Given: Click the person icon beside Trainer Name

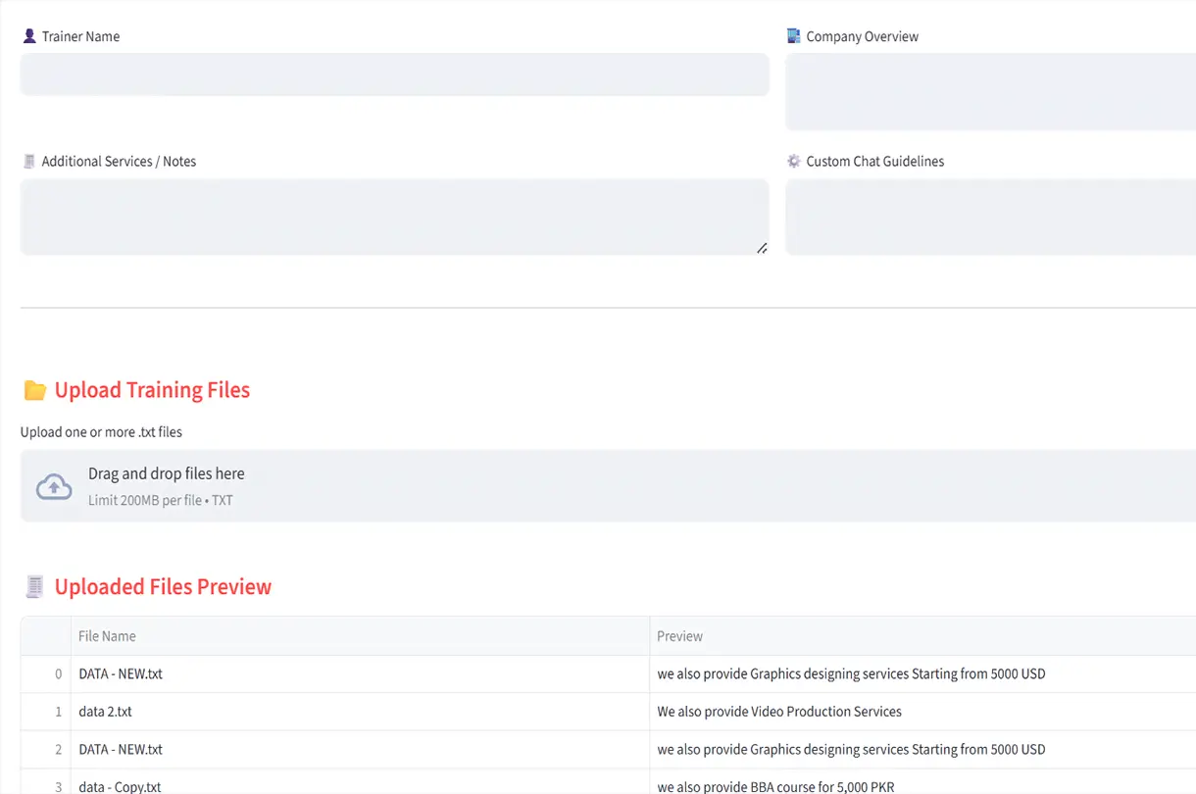Looking at the screenshot, I should (29, 36).
